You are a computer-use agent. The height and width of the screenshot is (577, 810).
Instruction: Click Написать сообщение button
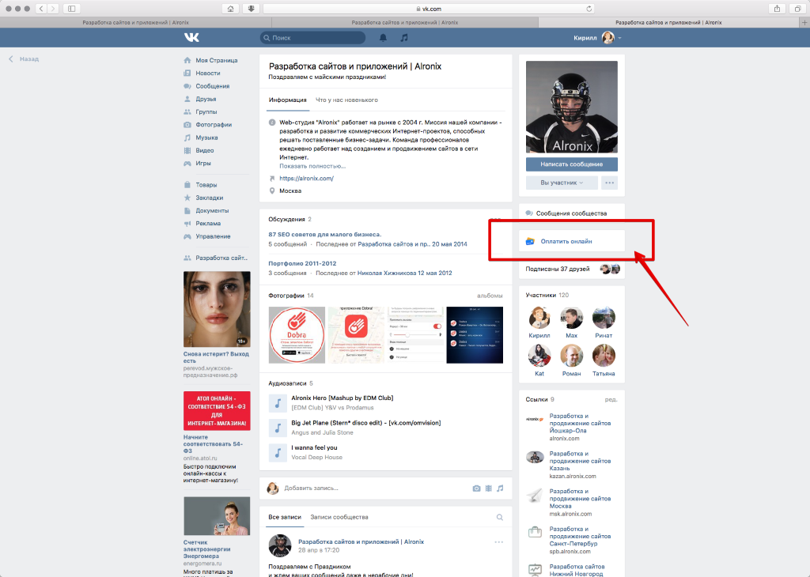point(571,164)
